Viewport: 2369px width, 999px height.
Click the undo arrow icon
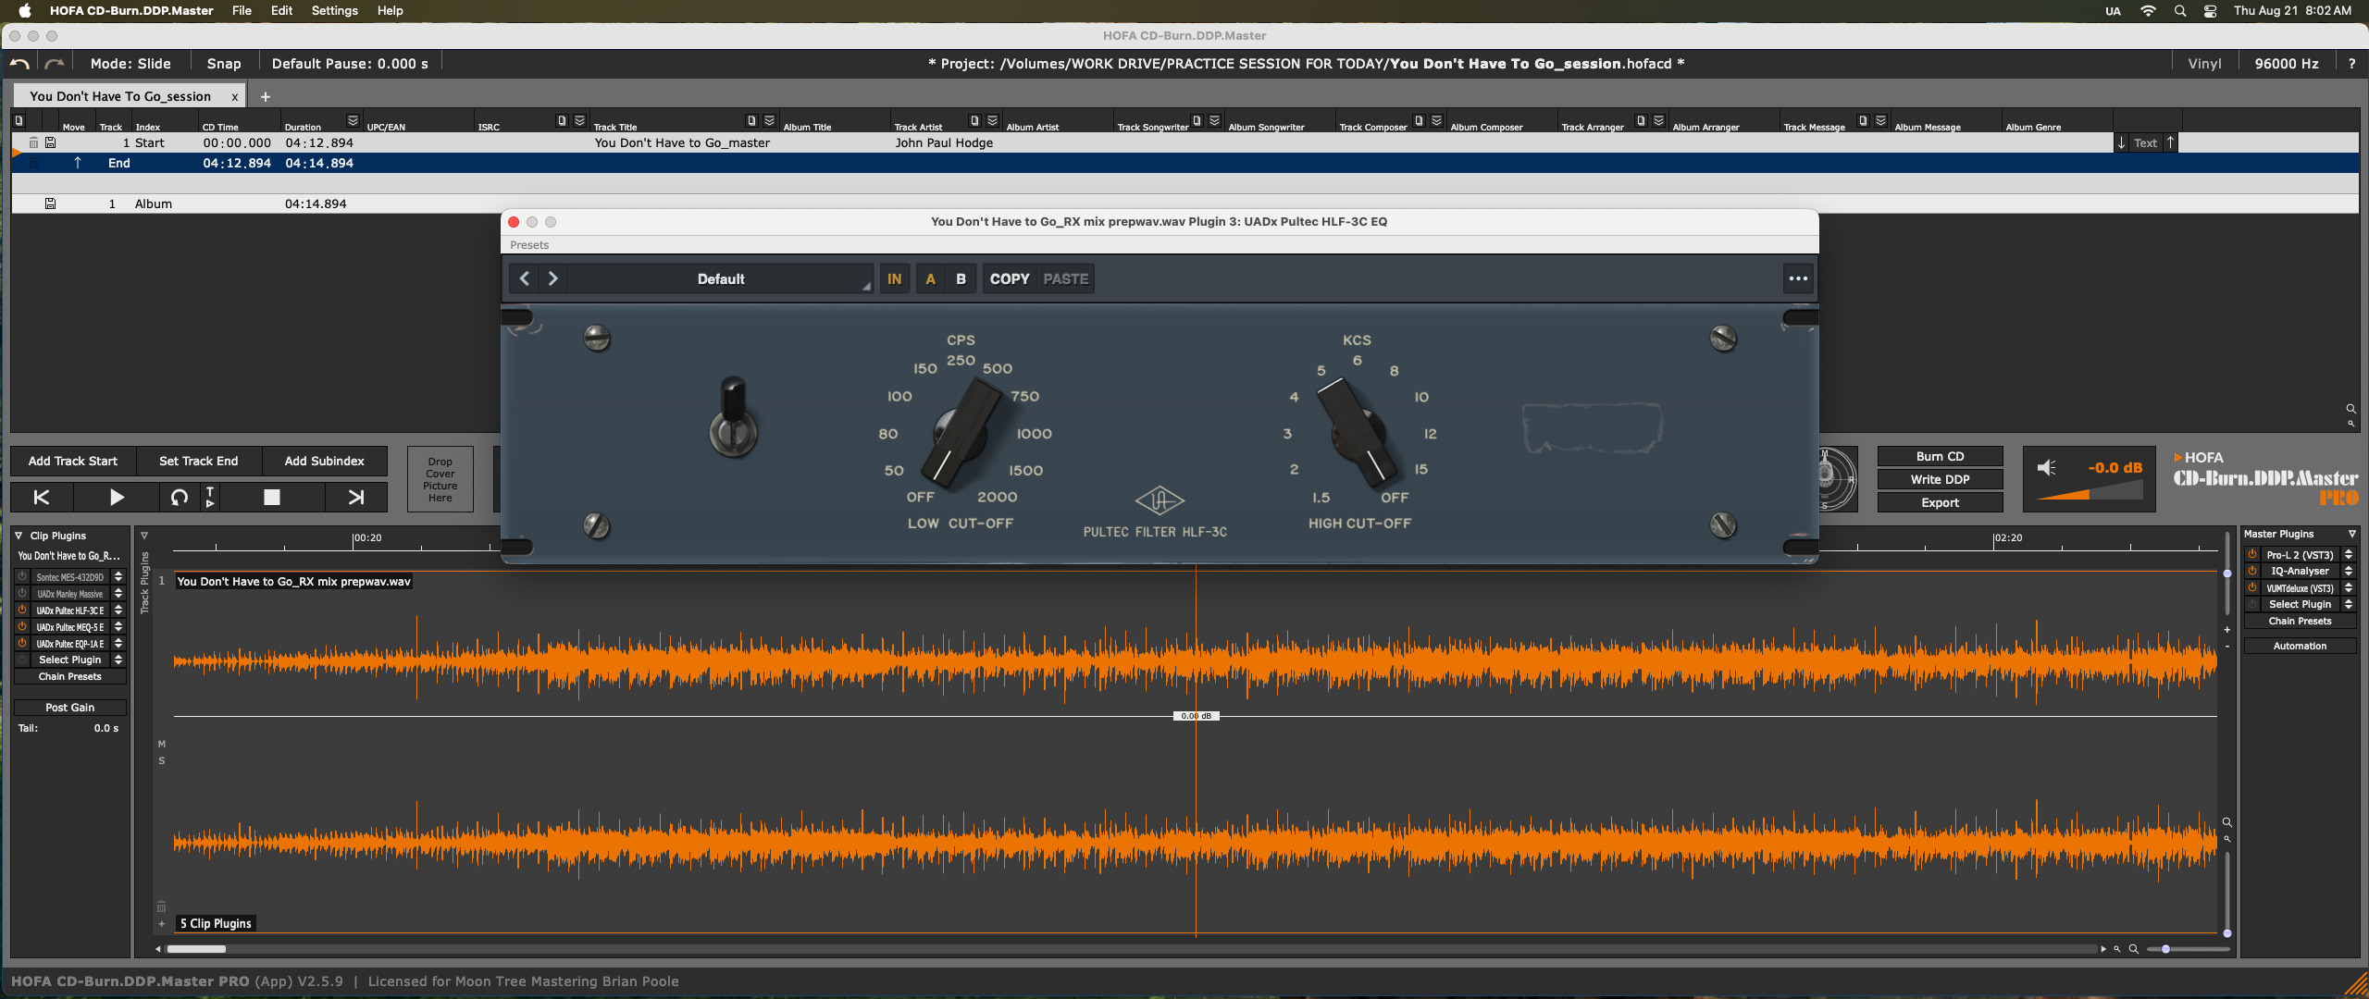point(19,64)
